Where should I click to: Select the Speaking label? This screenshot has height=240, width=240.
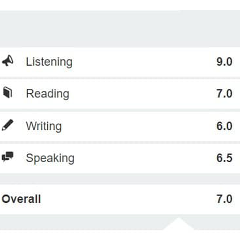[x=50, y=158]
